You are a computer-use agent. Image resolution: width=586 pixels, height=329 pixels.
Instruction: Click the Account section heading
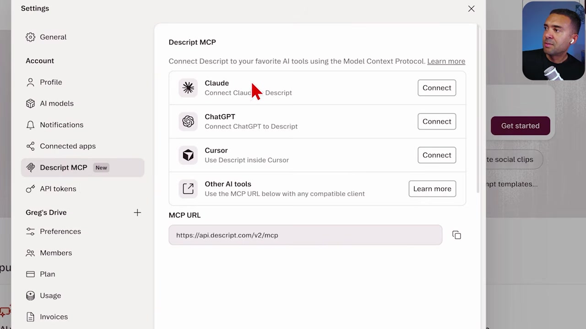pos(40,61)
